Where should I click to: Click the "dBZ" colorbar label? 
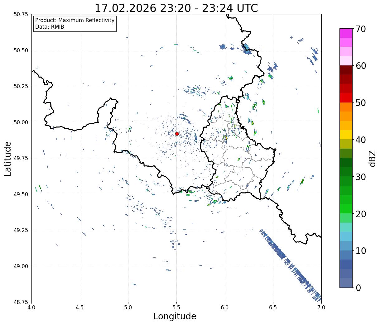[372, 158]
